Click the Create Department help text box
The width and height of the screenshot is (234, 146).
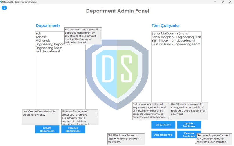[41, 117]
